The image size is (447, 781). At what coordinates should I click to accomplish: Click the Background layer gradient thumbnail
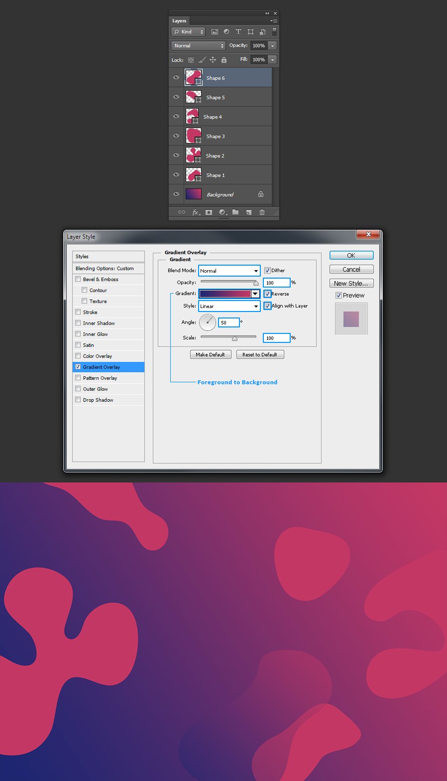[x=193, y=194]
